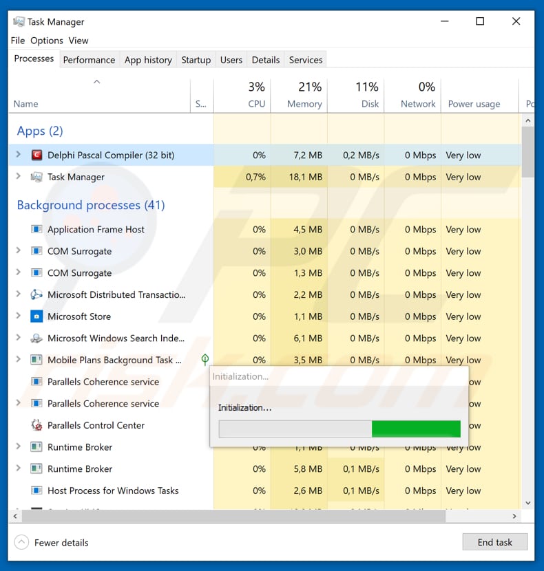Viewport: 544px width, 571px height.
Task: Click the Status column header
Action: pyautogui.click(x=202, y=96)
